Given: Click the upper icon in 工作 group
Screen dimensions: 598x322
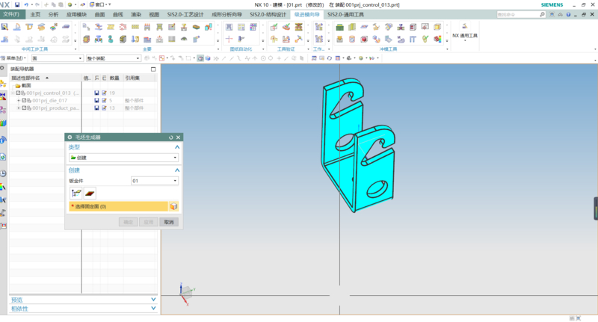Looking at the screenshot, I should point(319,27).
